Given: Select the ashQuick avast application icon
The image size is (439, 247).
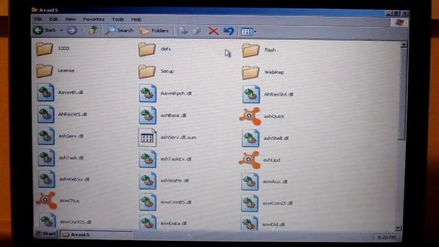Looking at the screenshot, I should (x=250, y=116).
